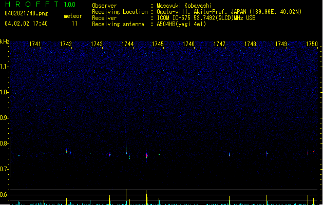The height and width of the screenshot is (205, 323).
Task: Select the 1744 time axis label
Action: click(x=127, y=45)
